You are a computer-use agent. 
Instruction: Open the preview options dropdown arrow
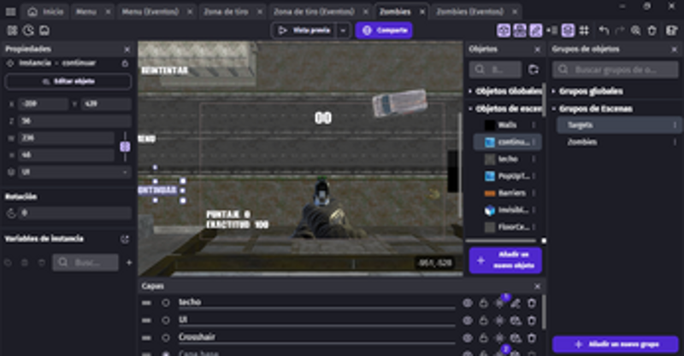tap(344, 31)
